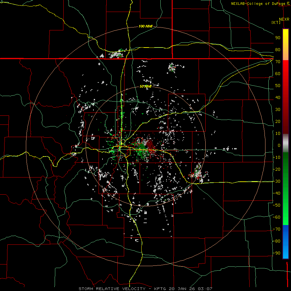Click the NEXLAB-College of DuPage title text
The width and height of the screenshot is (291, 291).
[259, 4]
